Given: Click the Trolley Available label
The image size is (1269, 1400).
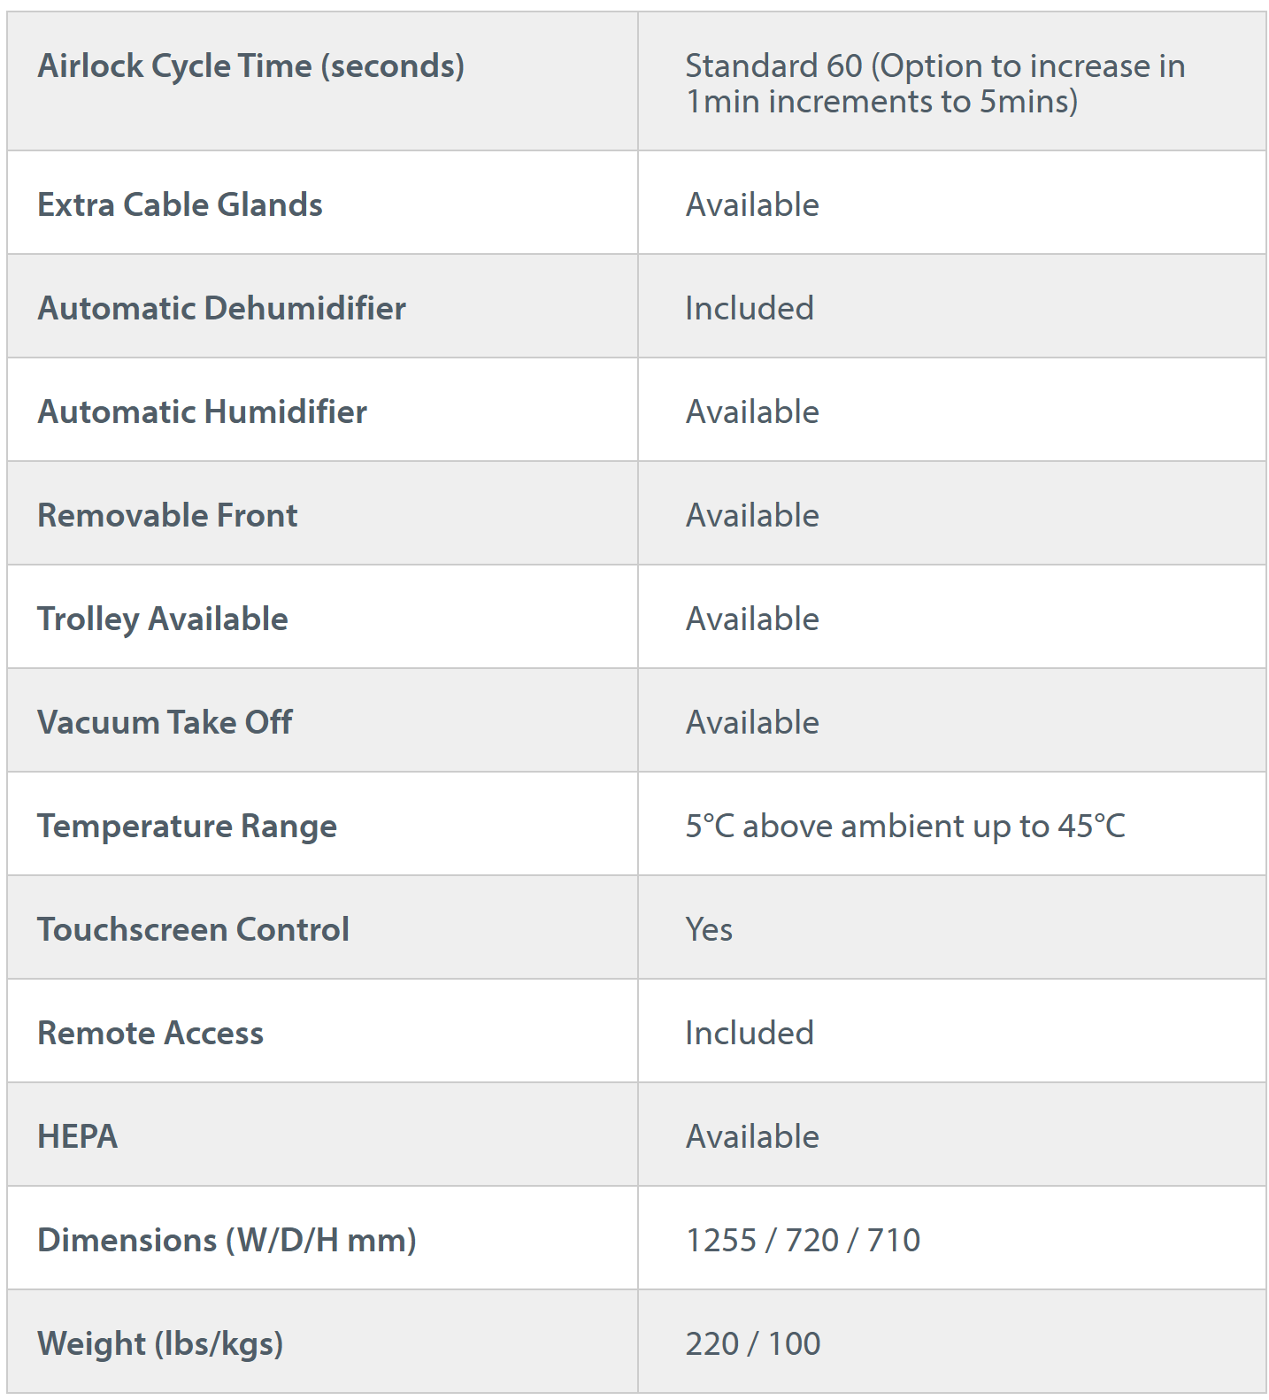Looking at the screenshot, I should [x=163, y=619].
